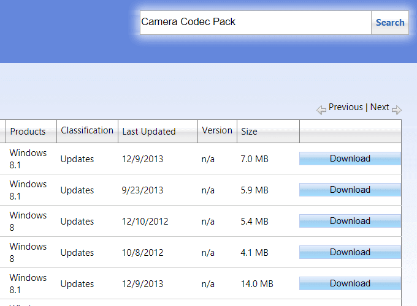This screenshot has height=306, width=417.
Task: Download the 5.4 MB update
Action: 350,221
